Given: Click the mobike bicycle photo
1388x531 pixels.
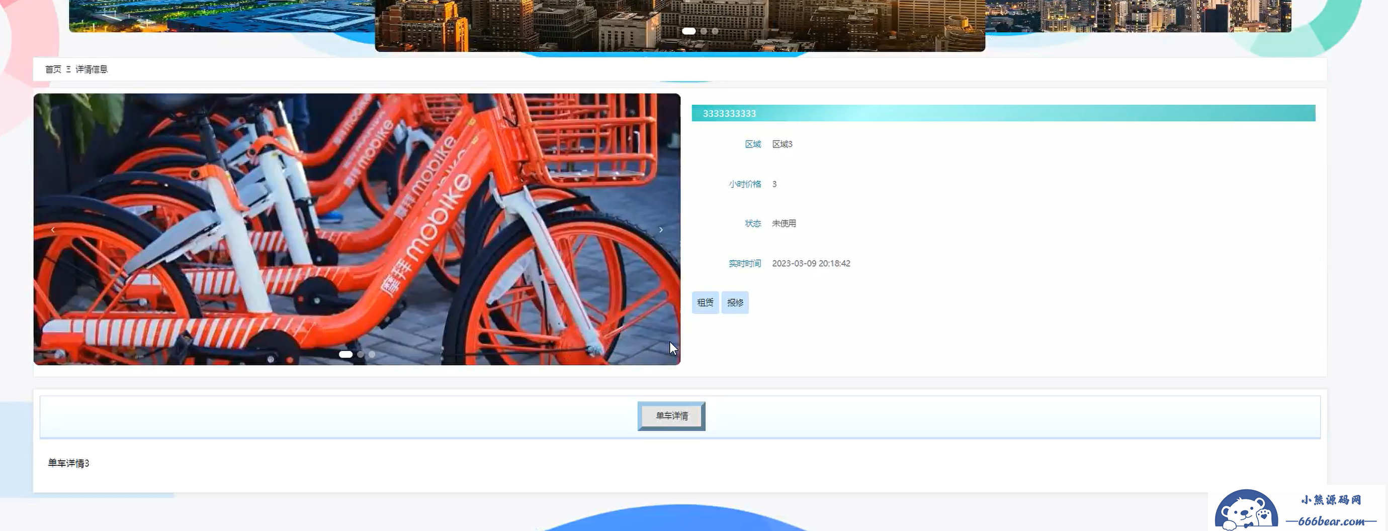Looking at the screenshot, I should pos(357,229).
